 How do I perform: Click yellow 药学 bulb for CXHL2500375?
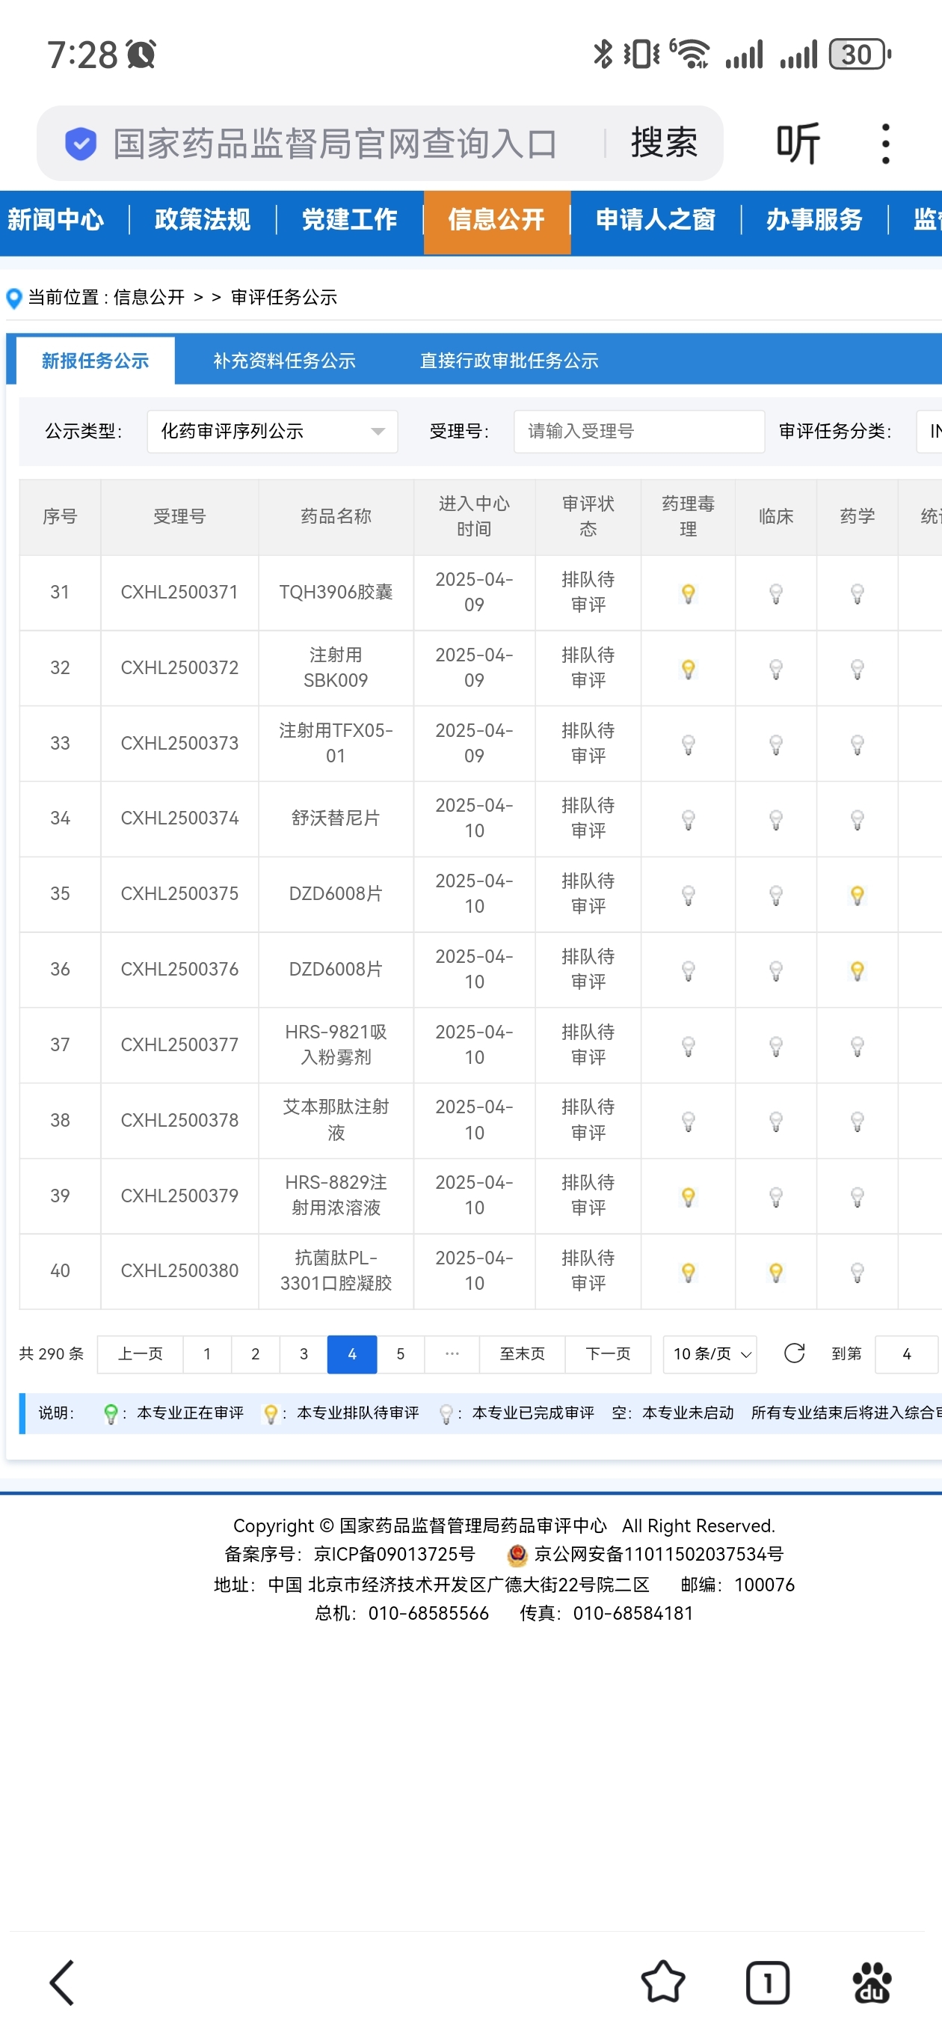tap(858, 895)
